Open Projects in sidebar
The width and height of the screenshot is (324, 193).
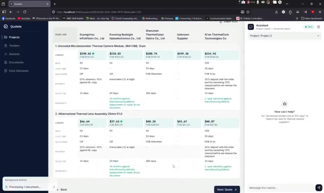tap(14, 37)
